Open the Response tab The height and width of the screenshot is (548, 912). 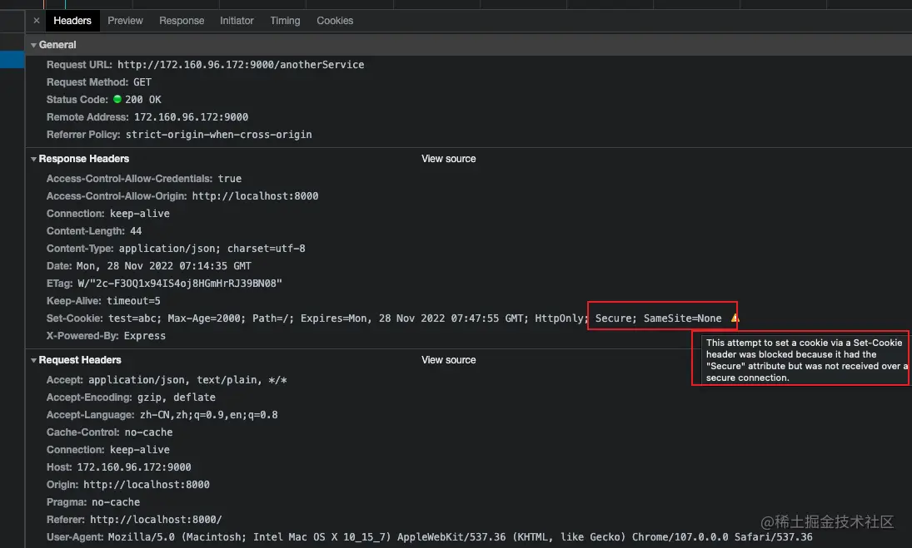[182, 21]
